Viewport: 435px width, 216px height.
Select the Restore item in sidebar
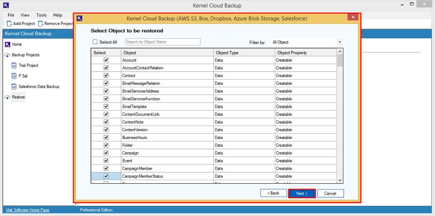click(x=18, y=97)
